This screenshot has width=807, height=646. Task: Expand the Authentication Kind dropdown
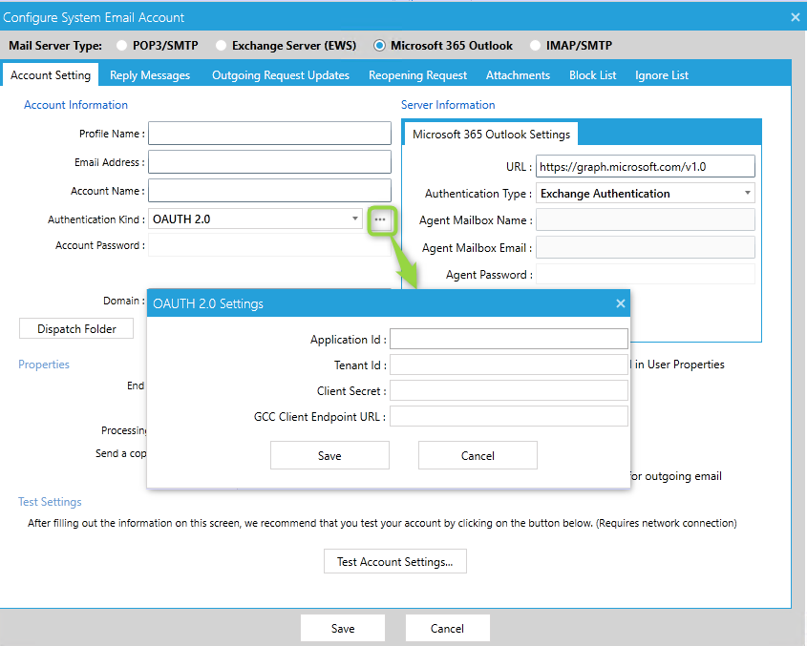(355, 219)
